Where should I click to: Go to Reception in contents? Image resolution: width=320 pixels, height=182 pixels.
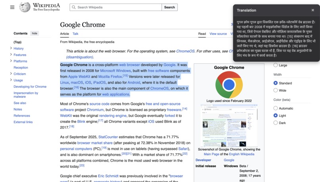[21, 68]
